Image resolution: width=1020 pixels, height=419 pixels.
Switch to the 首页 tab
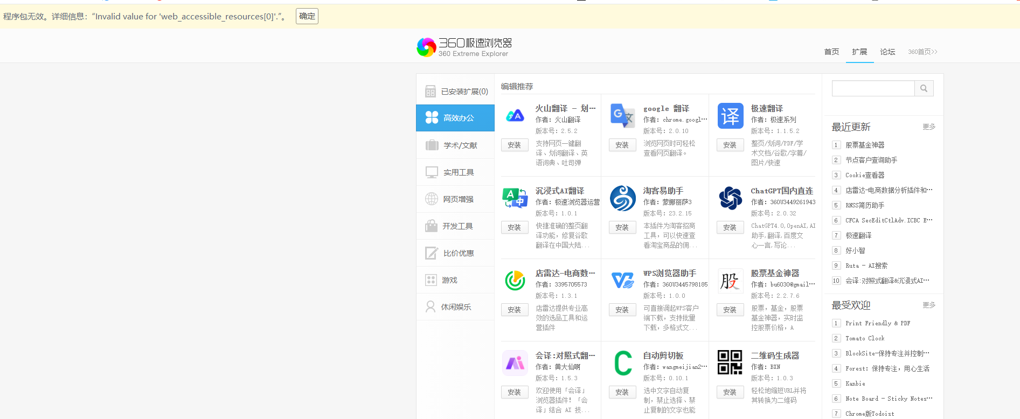point(831,52)
